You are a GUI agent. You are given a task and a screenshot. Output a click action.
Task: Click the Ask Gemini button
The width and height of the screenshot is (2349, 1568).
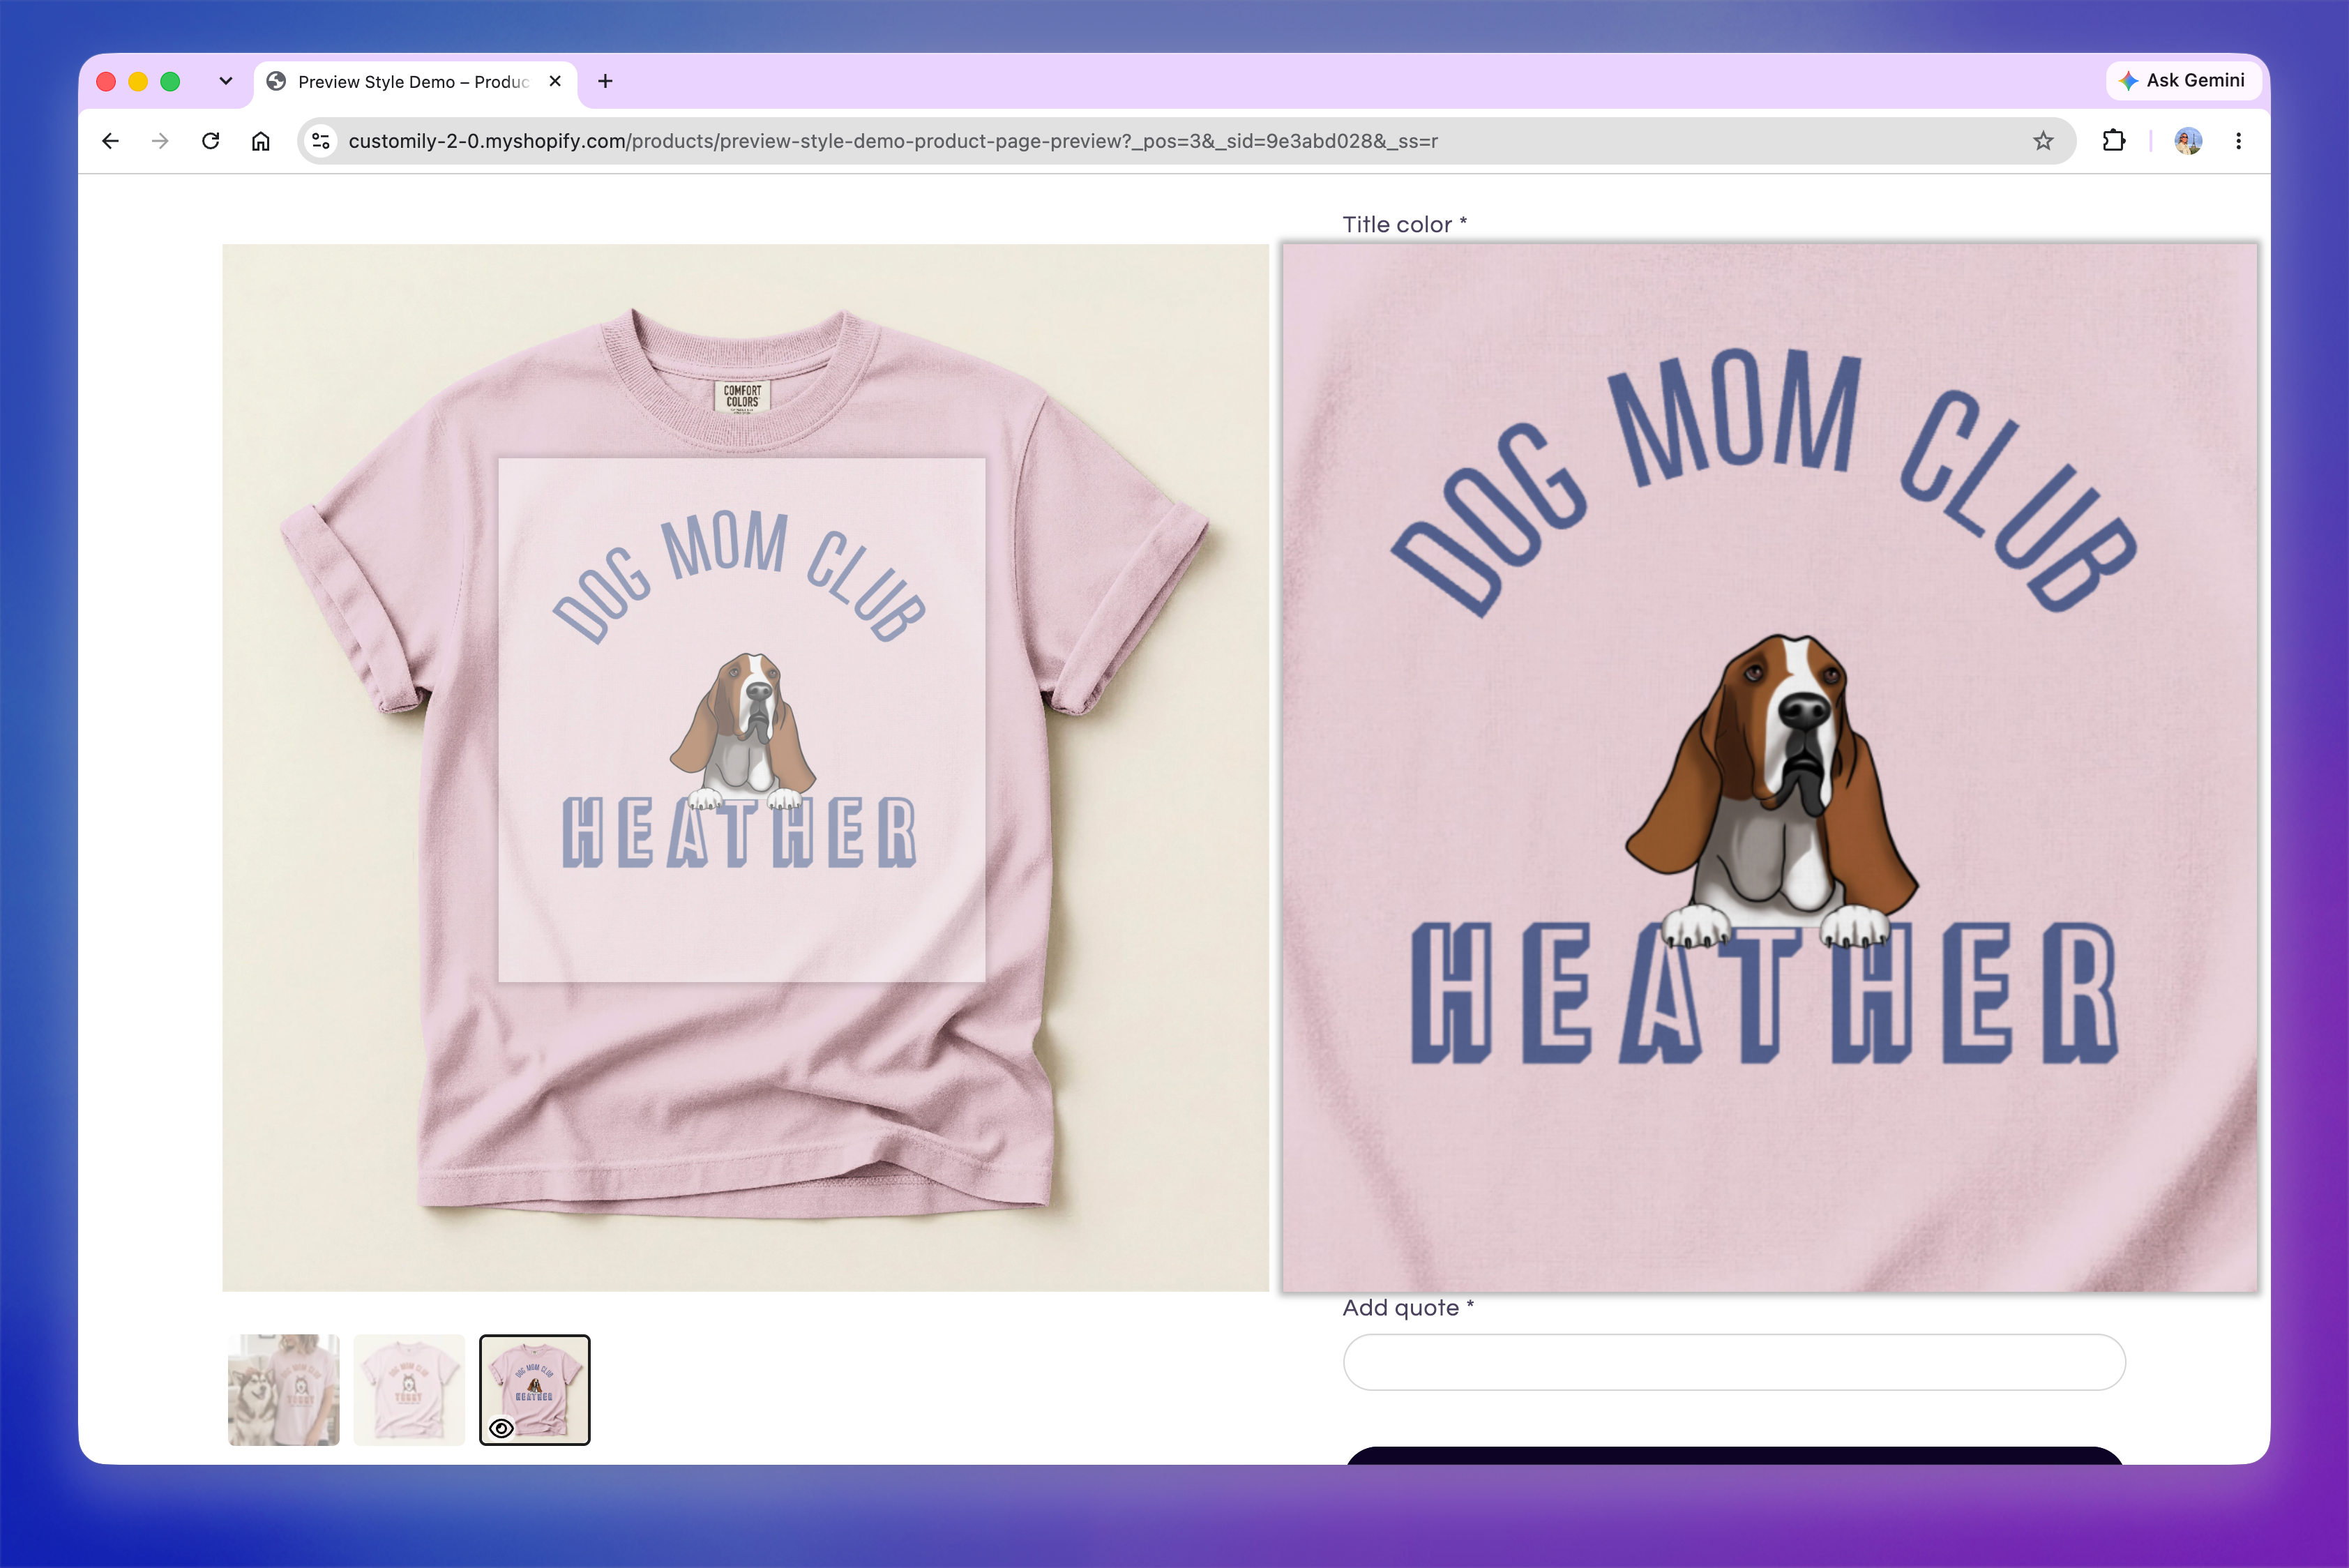(x=2182, y=80)
